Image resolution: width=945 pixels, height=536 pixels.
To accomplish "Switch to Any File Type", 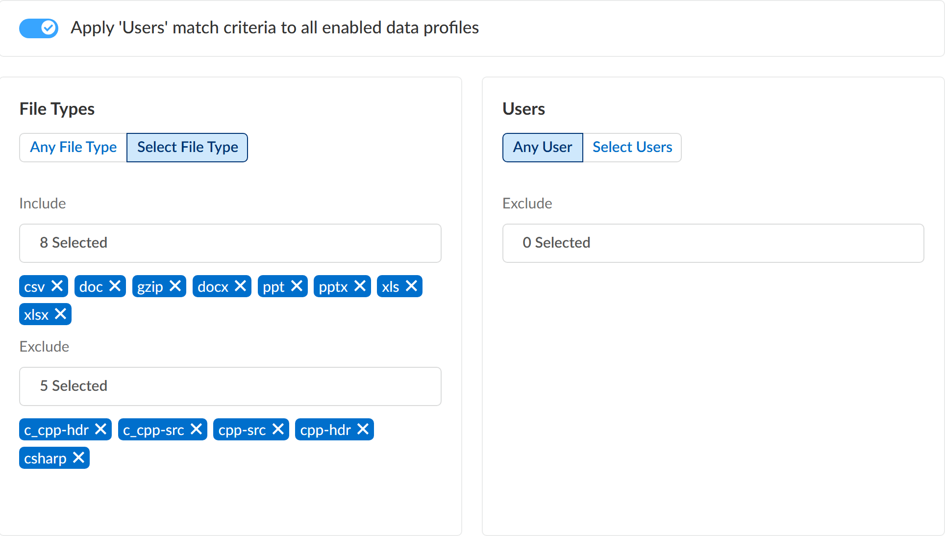I will (74, 147).
